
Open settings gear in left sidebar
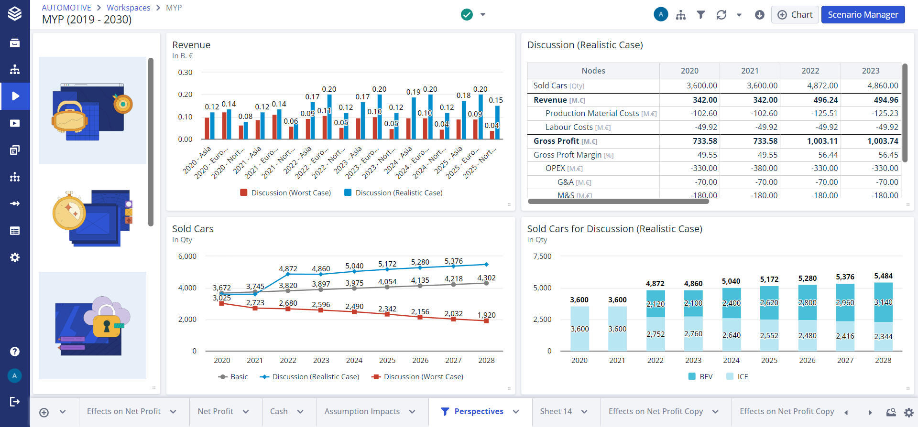[x=15, y=257]
